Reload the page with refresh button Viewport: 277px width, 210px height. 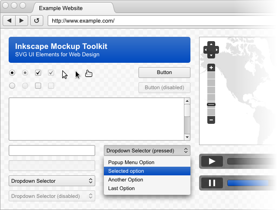coord(37,21)
